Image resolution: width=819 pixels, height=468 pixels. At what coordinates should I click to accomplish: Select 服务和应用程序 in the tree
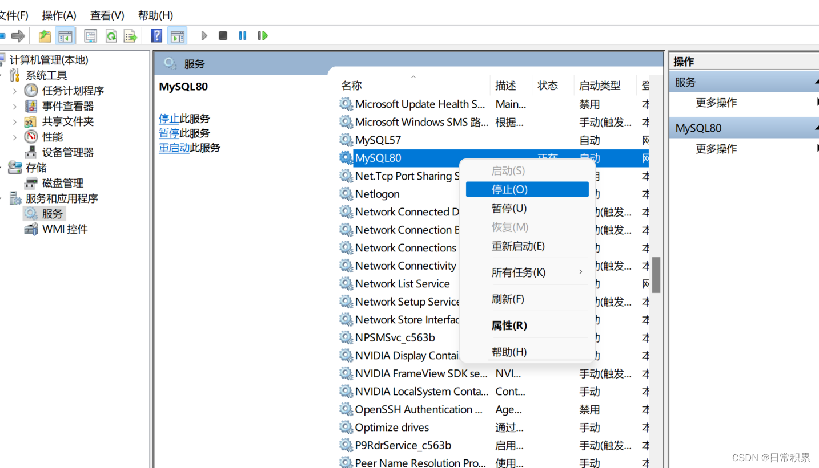point(62,198)
